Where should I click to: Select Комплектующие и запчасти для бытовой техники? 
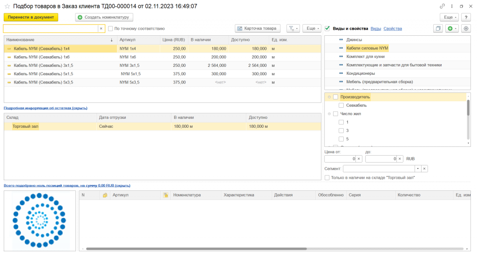point(394,65)
